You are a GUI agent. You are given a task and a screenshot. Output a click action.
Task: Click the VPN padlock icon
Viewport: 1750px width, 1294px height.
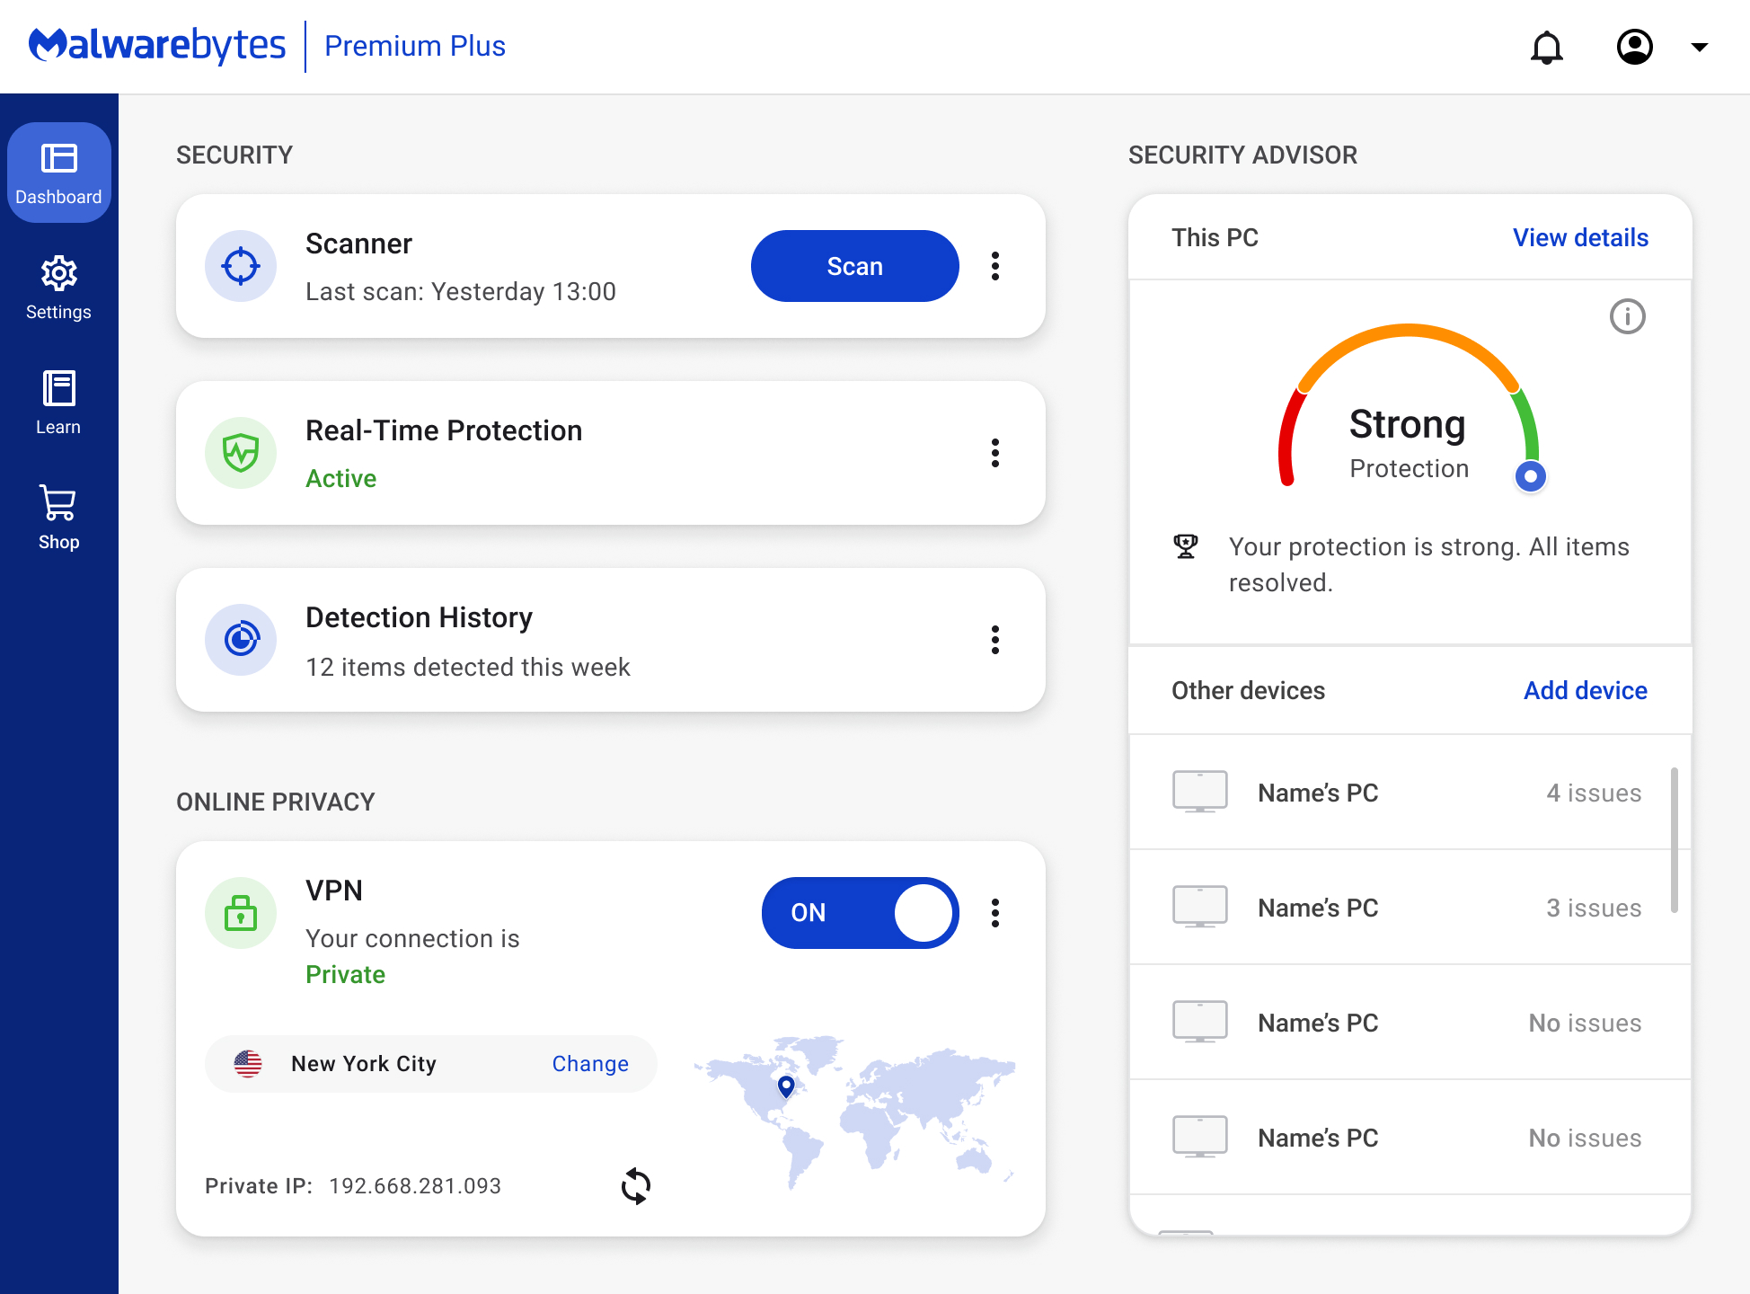(241, 913)
